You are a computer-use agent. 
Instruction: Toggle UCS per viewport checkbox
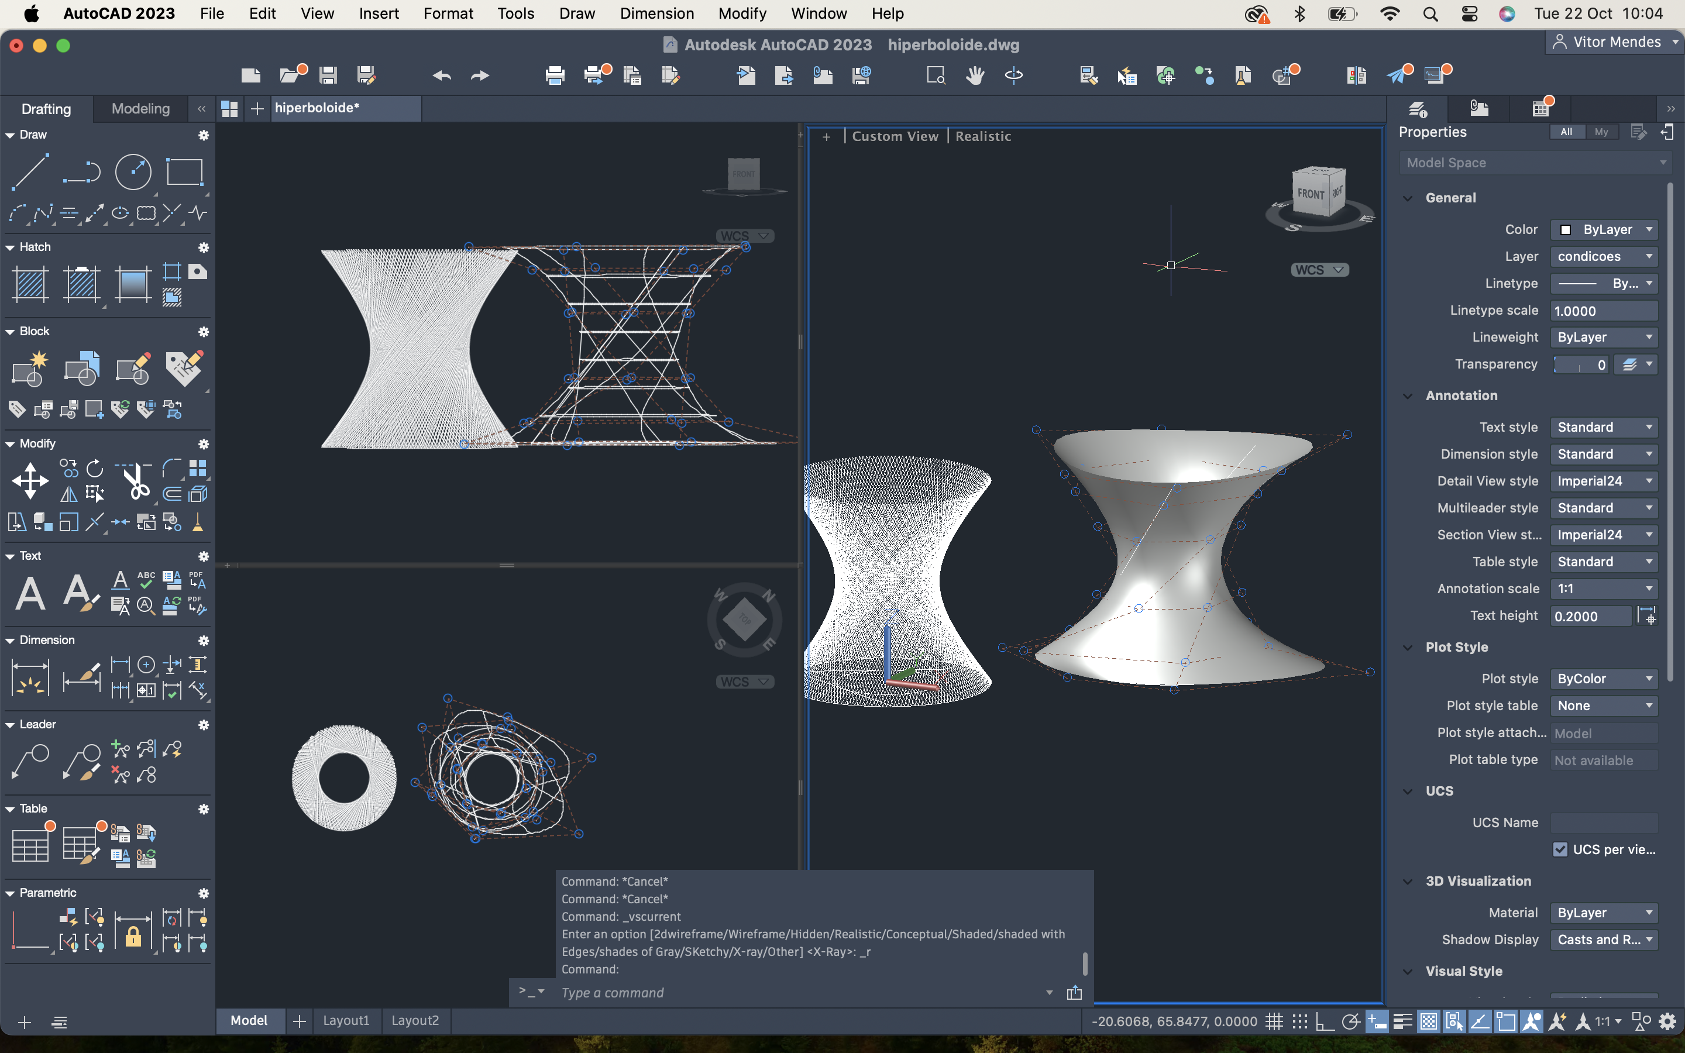tap(1560, 849)
